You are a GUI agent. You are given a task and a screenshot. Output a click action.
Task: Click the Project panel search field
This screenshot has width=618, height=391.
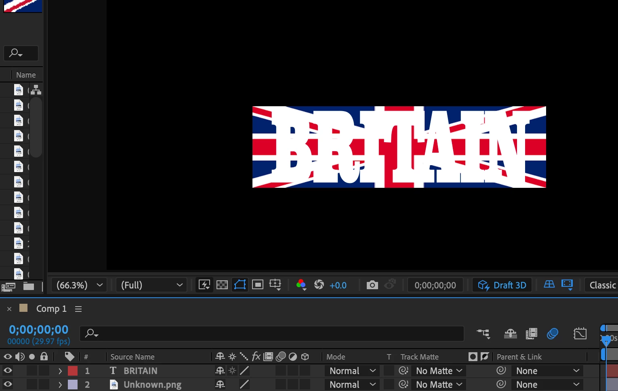(x=21, y=53)
